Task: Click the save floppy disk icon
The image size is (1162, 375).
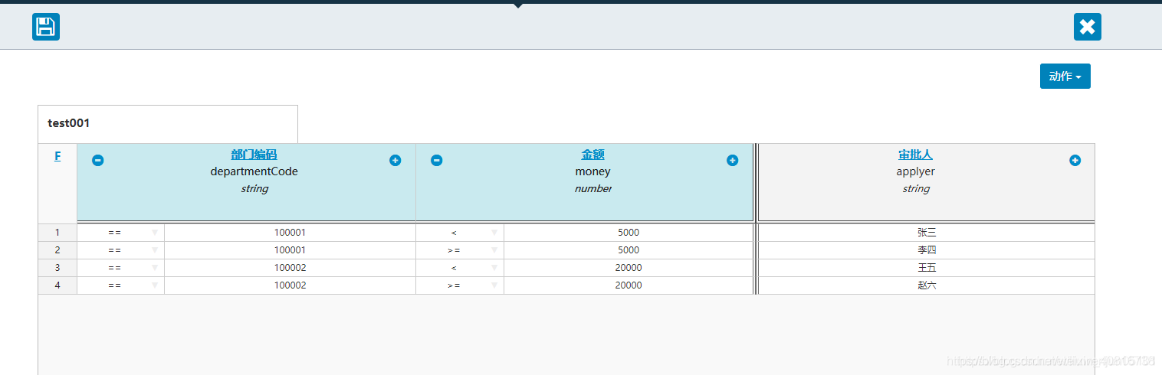Action: [46, 27]
